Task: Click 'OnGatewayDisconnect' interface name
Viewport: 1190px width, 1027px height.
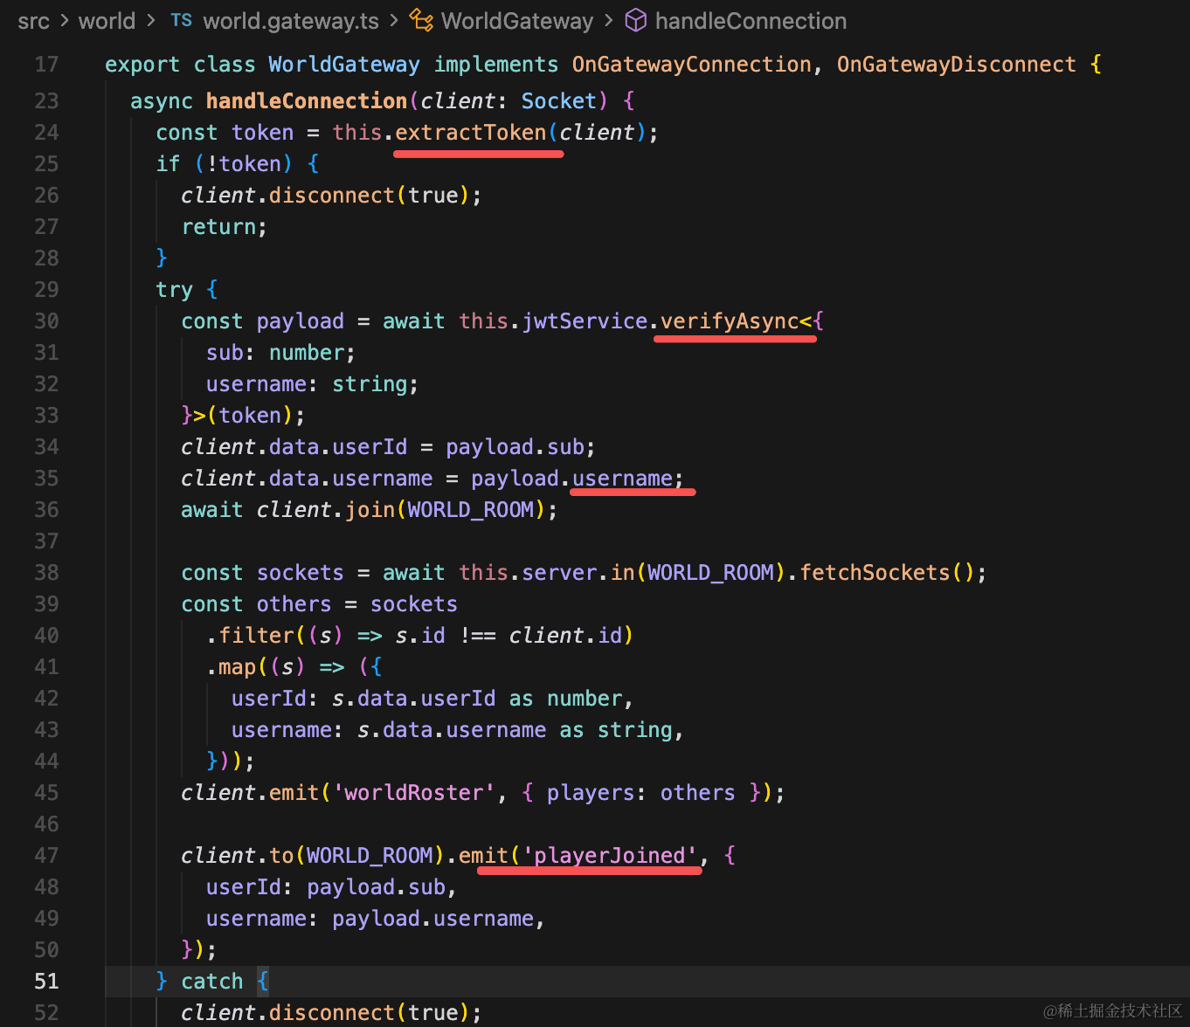Action: [957, 65]
